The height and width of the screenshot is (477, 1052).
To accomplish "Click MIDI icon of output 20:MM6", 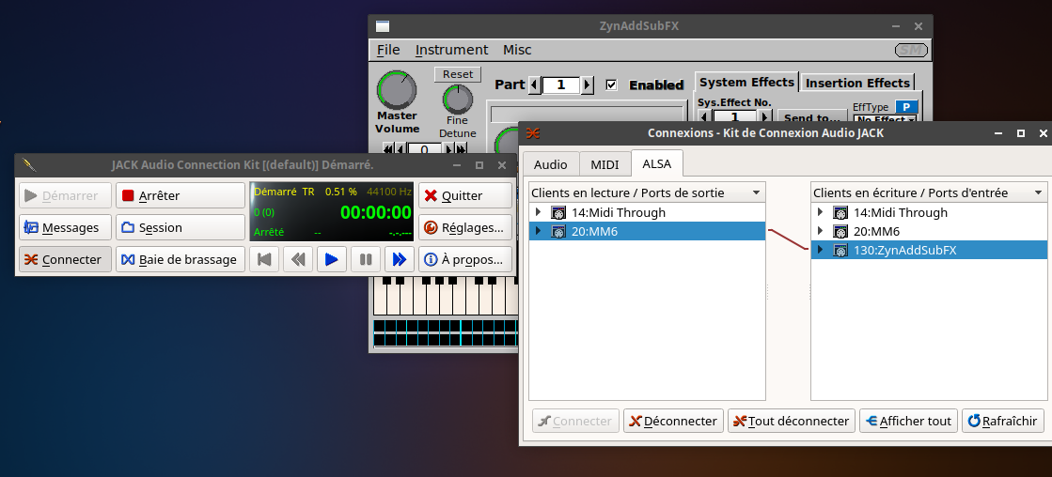I will 558,231.
